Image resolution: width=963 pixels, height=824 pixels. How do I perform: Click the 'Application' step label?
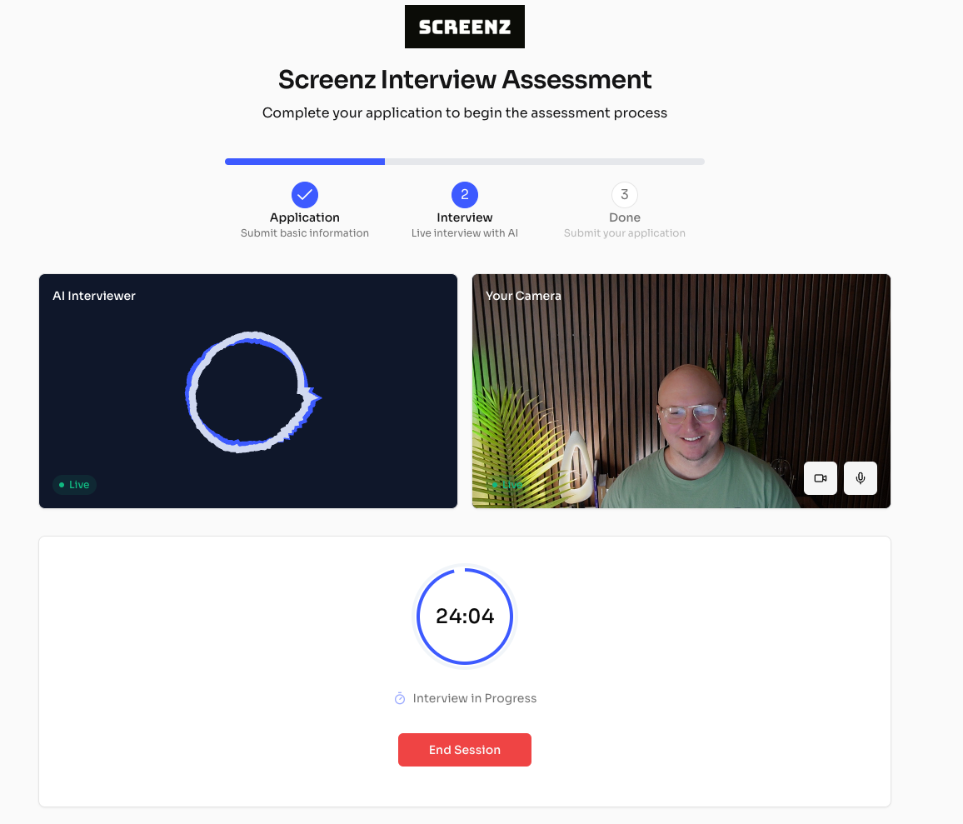pos(305,217)
